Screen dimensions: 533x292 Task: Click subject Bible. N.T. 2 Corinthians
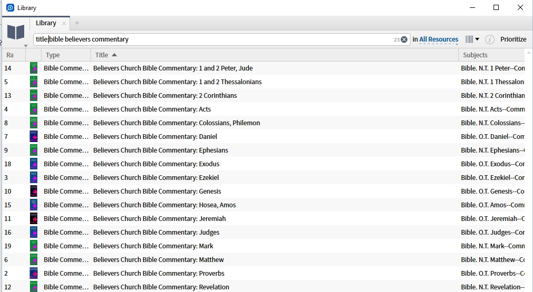pyautogui.click(x=492, y=96)
